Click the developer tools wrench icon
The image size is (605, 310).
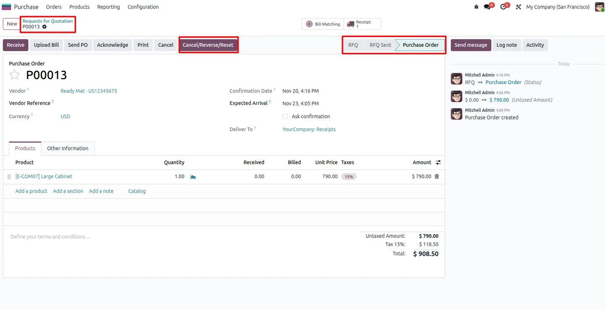[518, 7]
